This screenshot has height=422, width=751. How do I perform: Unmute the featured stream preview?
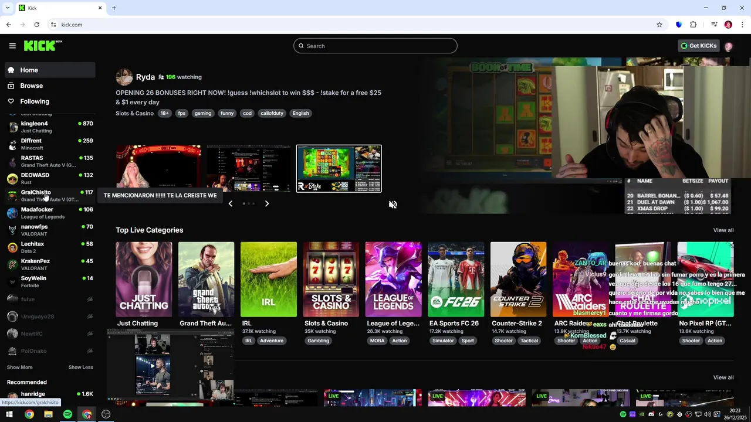pyautogui.click(x=393, y=205)
